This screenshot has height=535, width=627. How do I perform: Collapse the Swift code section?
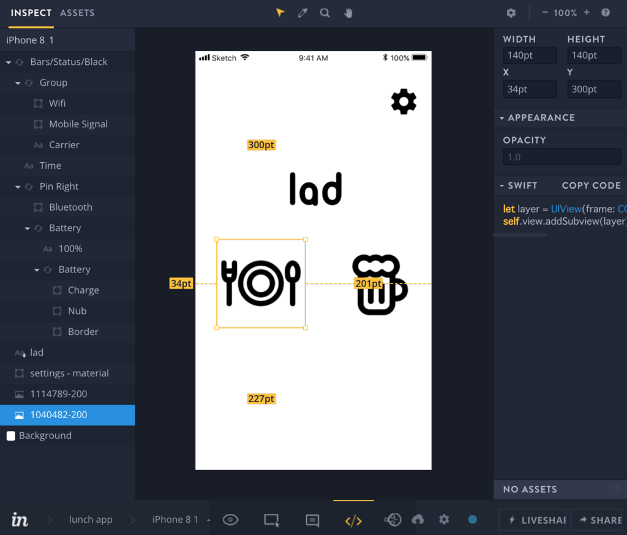point(502,185)
